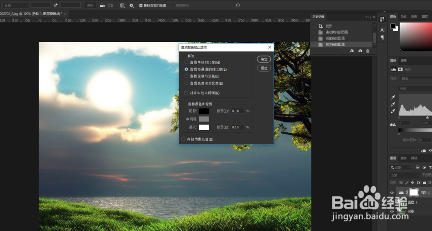Open the Paragraph panel icon
Screen dimensions: 432x231
tap(382, 37)
